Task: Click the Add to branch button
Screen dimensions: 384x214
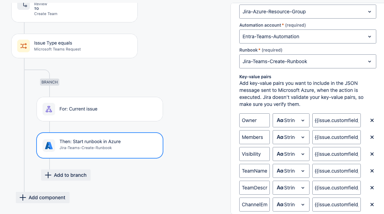Action: point(66,175)
